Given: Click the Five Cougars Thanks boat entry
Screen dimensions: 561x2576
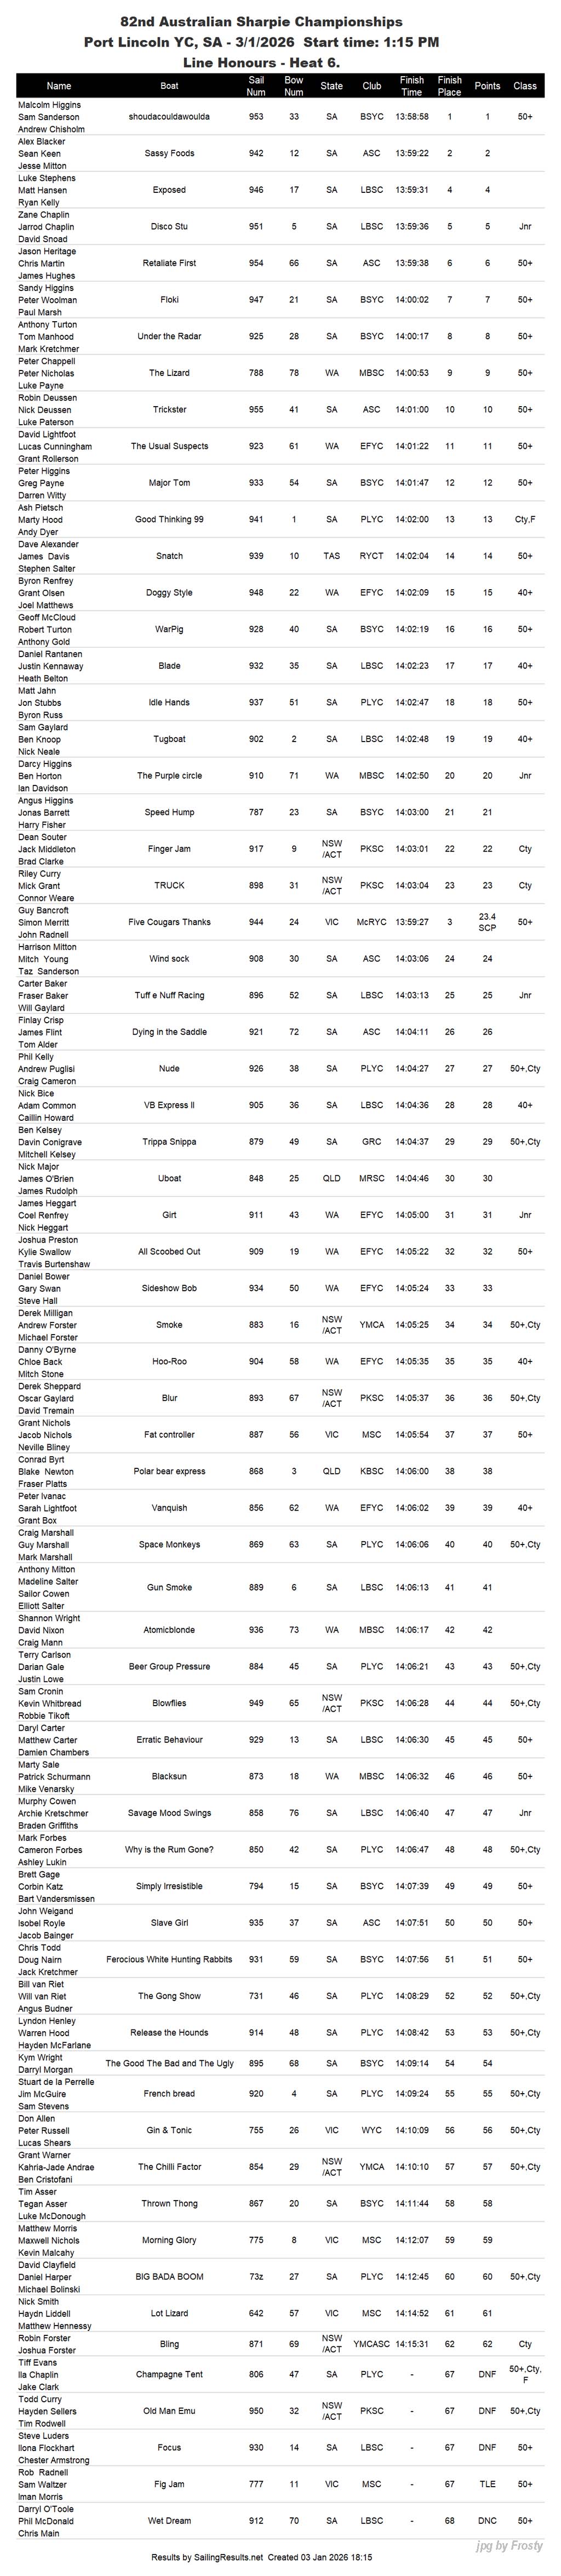Looking at the screenshot, I should [169, 922].
